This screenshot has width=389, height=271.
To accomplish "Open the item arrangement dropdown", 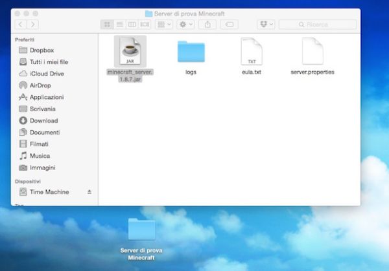I will [x=164, y=24].
